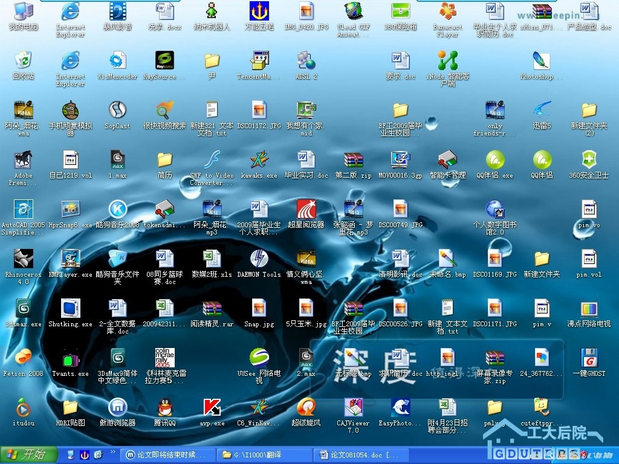This screenshot has height=464, width=619.
Task: Open the DSC00749.JPG image file
Action: click(400, 210)
